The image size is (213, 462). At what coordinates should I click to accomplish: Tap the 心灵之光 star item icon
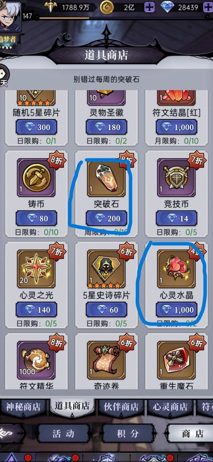[x=36, y=269]
